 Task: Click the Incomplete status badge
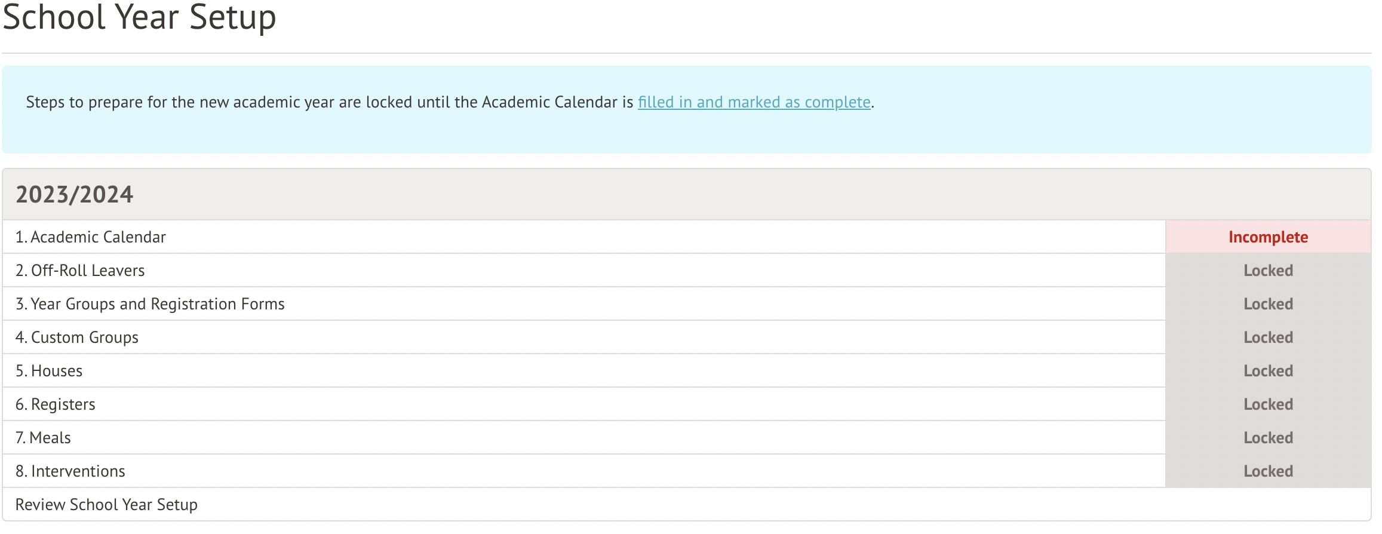tap(1267, 237)
